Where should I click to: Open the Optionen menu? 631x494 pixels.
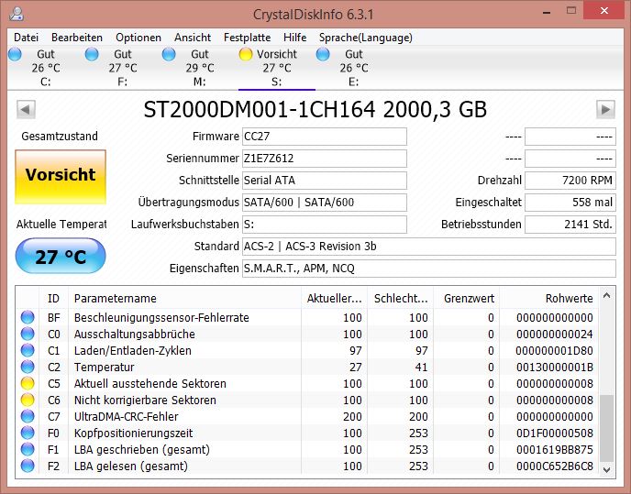[138, 38]
